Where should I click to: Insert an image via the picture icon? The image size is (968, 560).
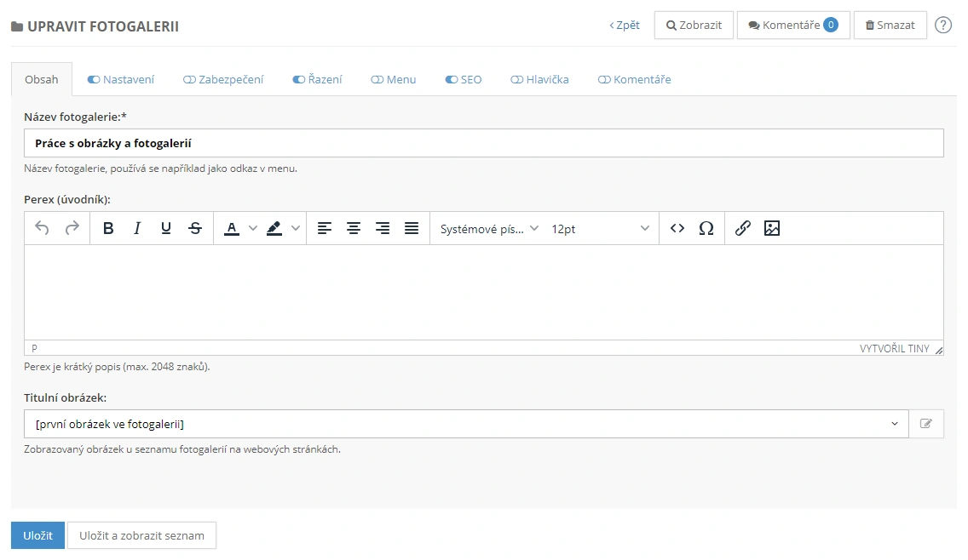(x=772, y=228)
